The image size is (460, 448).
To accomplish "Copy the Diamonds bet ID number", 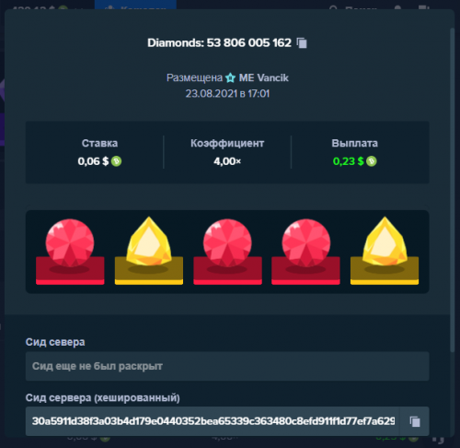I will [x=302, y=43].
